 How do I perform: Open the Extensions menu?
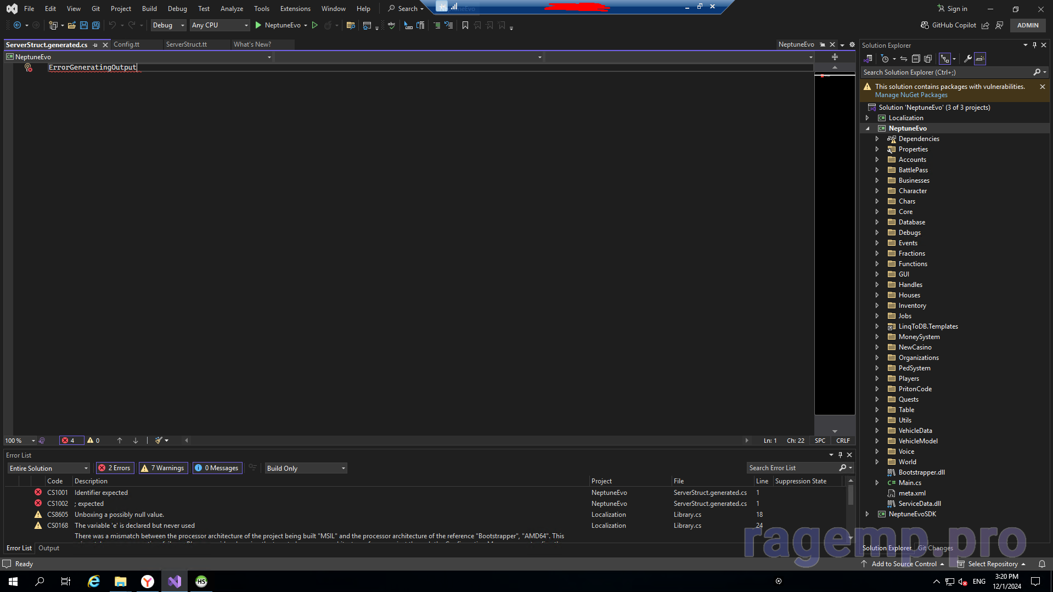(x=295, y=9)
